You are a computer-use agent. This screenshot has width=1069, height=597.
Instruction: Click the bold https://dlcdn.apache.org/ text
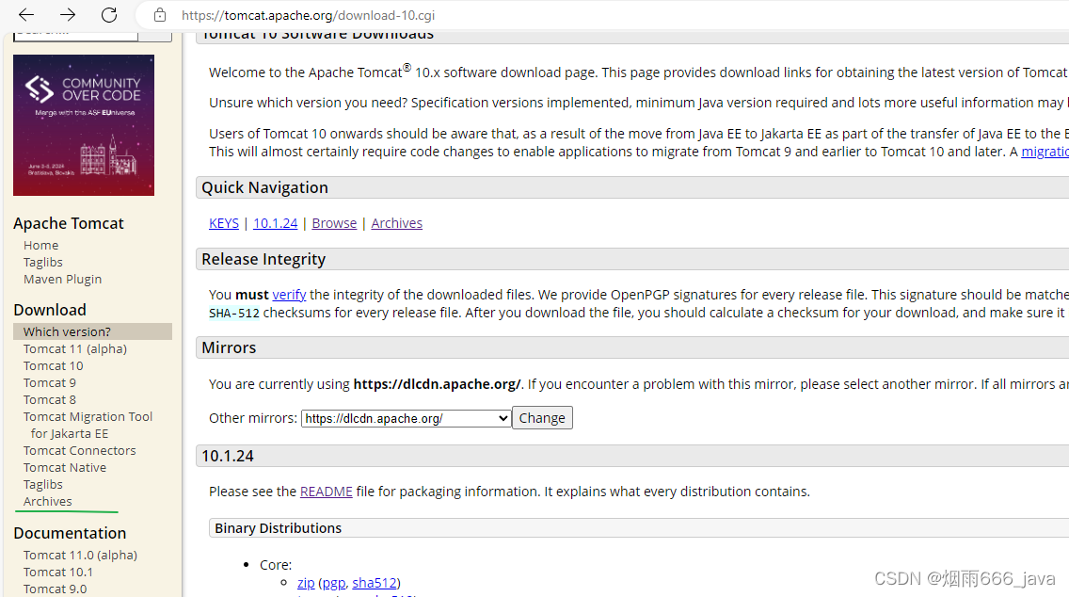pyautogui.click(x=437, y=384)
